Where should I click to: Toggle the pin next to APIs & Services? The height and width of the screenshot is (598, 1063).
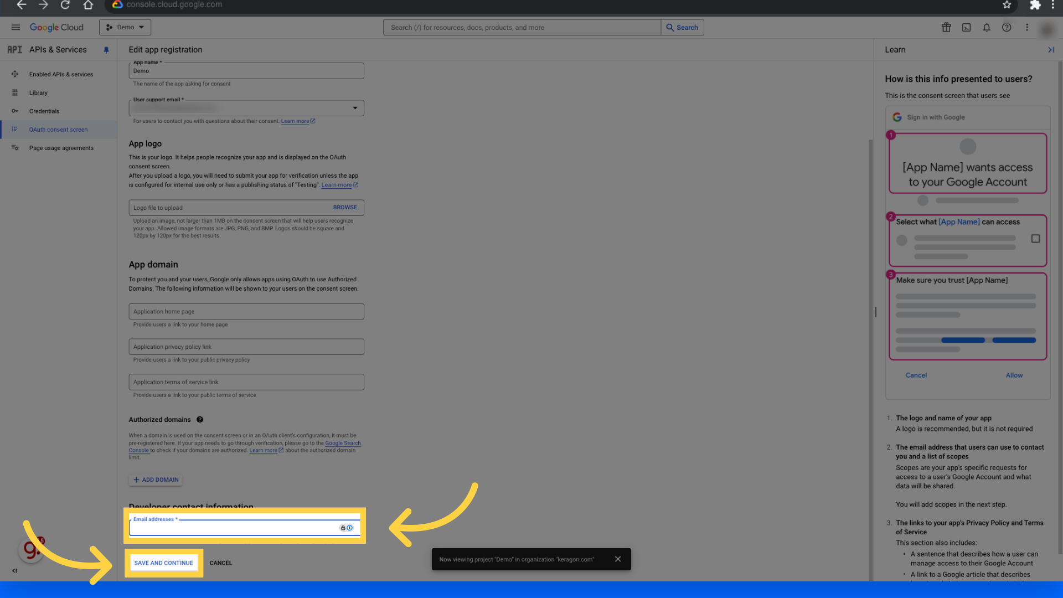pyautogui.click(x=106, y=50)
